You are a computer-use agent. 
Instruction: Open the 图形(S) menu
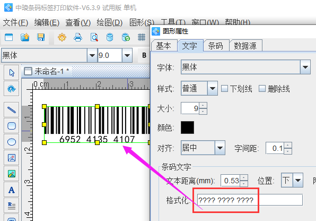click(x=142, y=22)
